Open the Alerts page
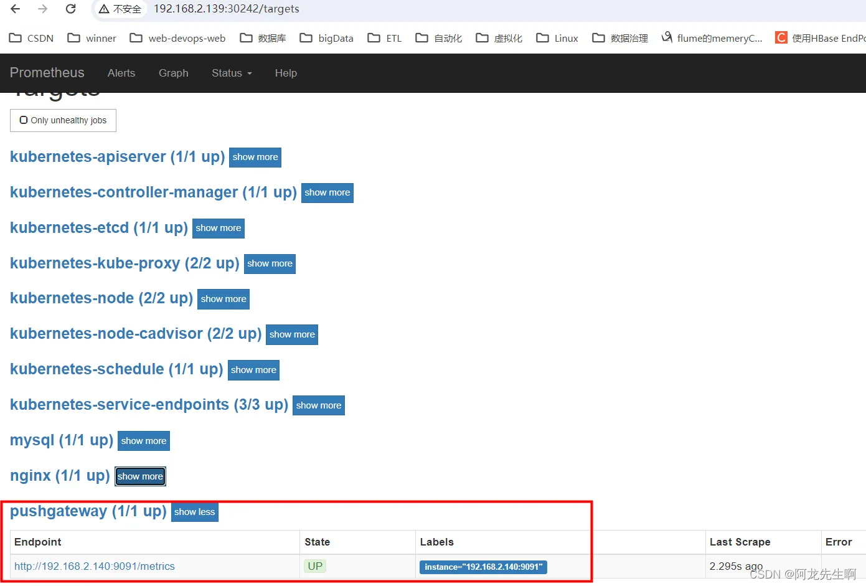 [x=121, y=73]
